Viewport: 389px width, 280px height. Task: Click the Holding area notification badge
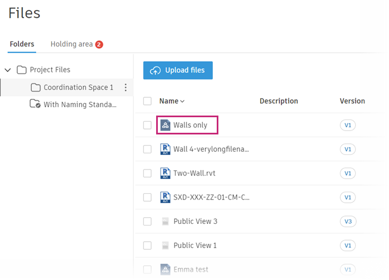tap(99, 44)
